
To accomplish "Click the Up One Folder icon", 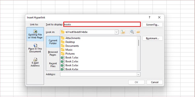I will point(123,32).
